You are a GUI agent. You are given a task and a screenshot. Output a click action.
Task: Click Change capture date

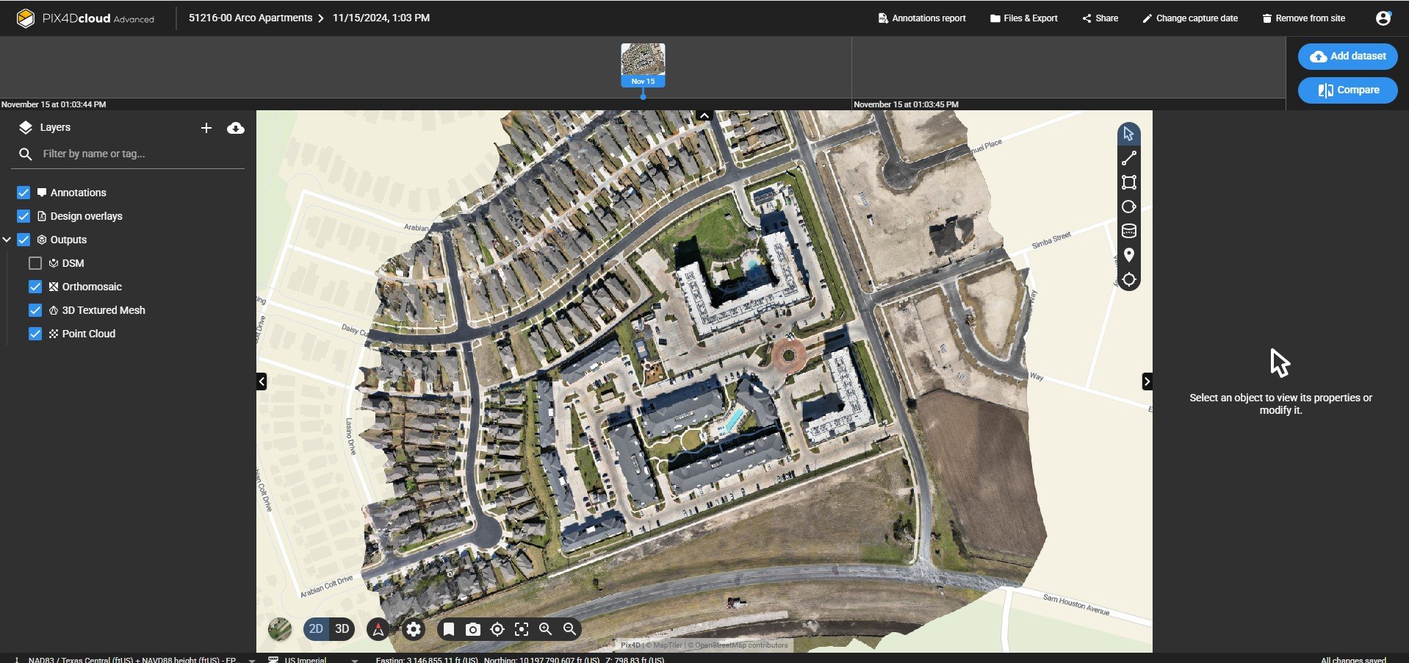(x=1190, y=18)
